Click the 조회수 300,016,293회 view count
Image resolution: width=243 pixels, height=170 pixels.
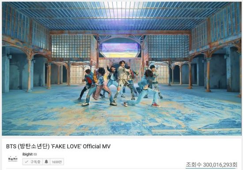(211, 165)
